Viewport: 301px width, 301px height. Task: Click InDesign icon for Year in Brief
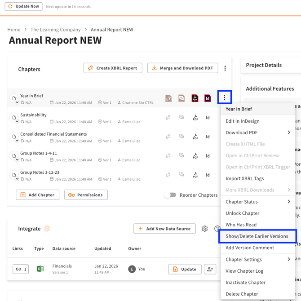click(208, 98)
